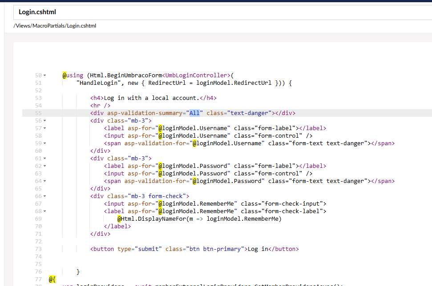This screenshot has height=286, width=432.
Task: Click the /Views/MacroPartials/Login.cshtml path text
Action: coord(55,26)
